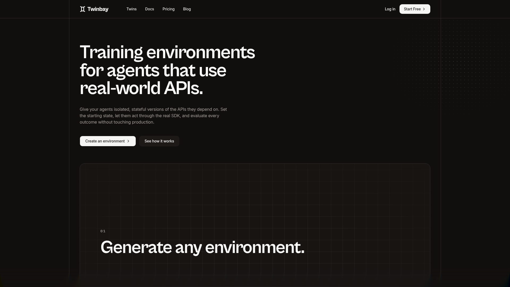Click the Start Free chevron arrow
510x287 pixels.
point(424,9)
